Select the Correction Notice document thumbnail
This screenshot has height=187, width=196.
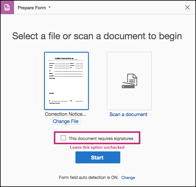pyautogui.click(x=66, y=81)
